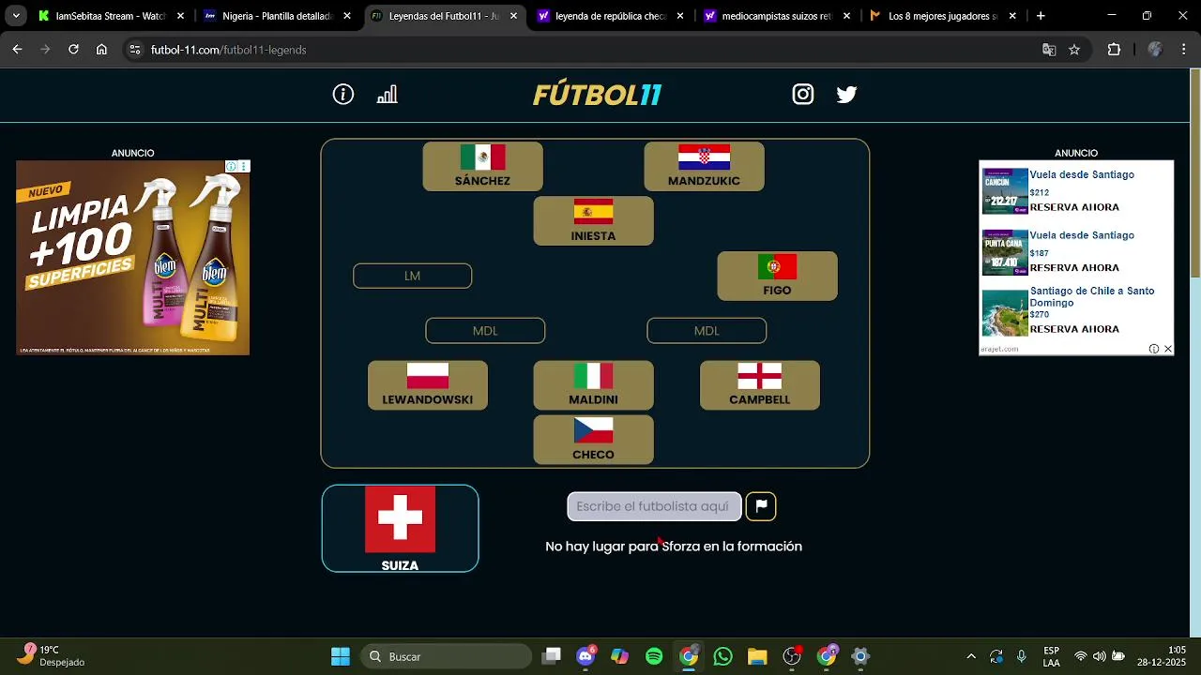Click the Sánchez Mexico player card

(x=482, y=166)
